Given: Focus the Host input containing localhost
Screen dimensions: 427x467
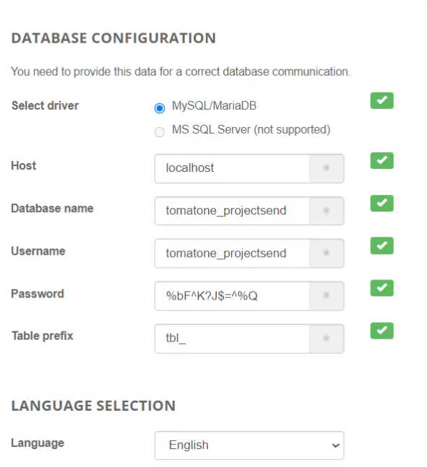Looking at the screenshot, I should [x=232, y=168].
